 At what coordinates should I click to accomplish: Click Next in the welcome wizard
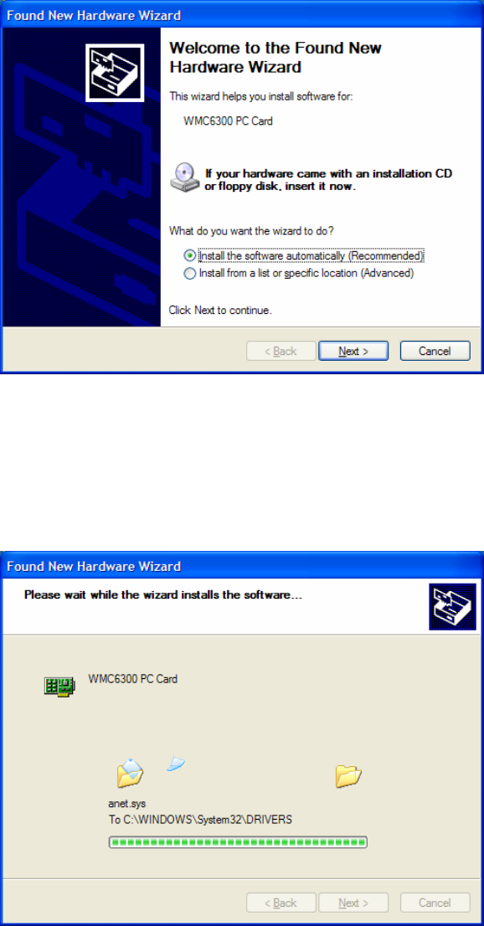tap(353, 351)
